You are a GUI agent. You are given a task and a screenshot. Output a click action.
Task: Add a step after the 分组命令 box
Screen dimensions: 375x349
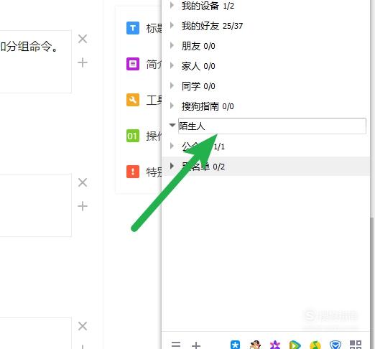click(x=83, y=62)
